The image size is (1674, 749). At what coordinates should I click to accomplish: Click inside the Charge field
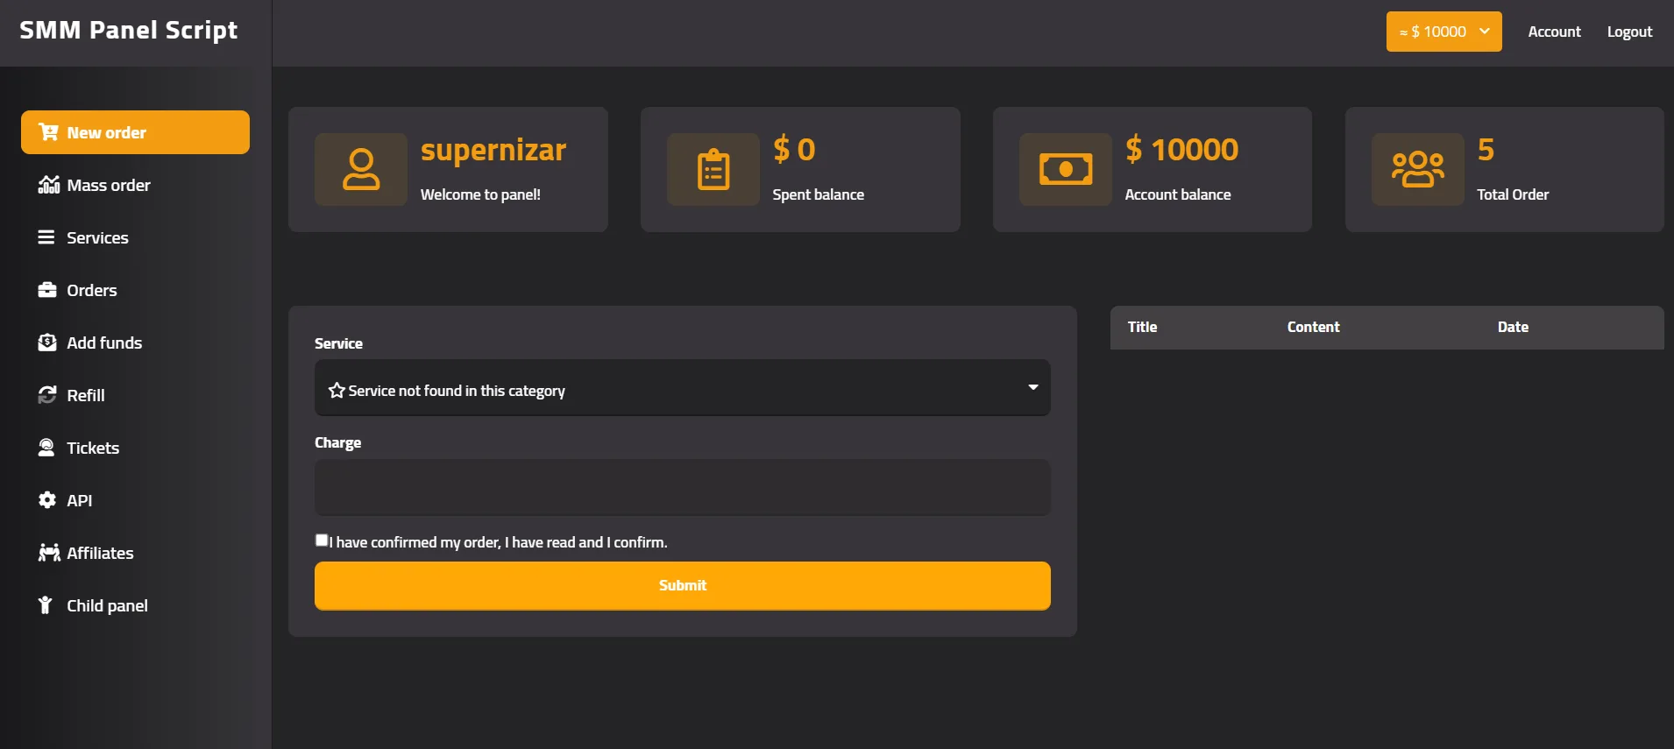pos(682,487)
